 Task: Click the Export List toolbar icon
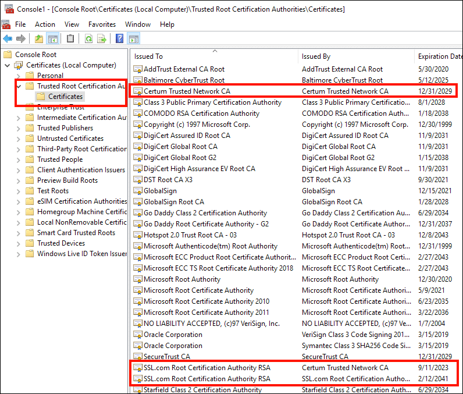point(102,39)
